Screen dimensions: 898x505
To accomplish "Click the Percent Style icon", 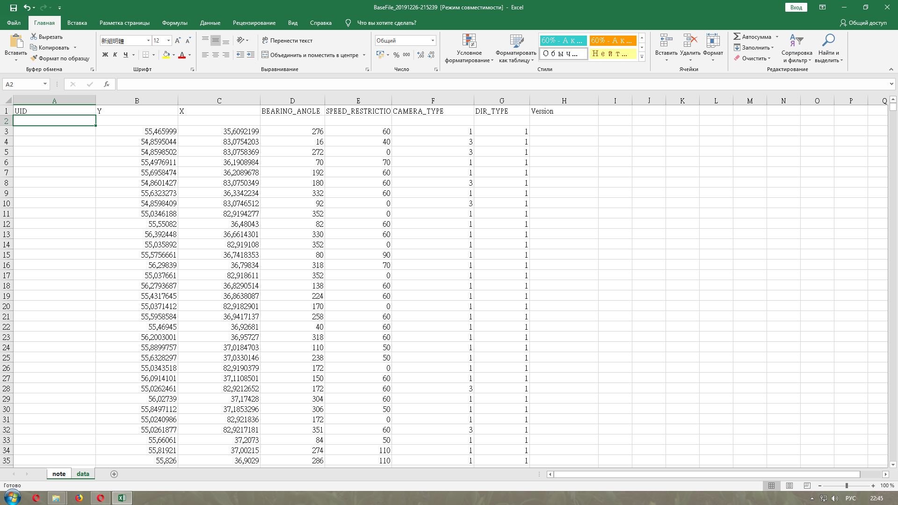I will 396,55.
